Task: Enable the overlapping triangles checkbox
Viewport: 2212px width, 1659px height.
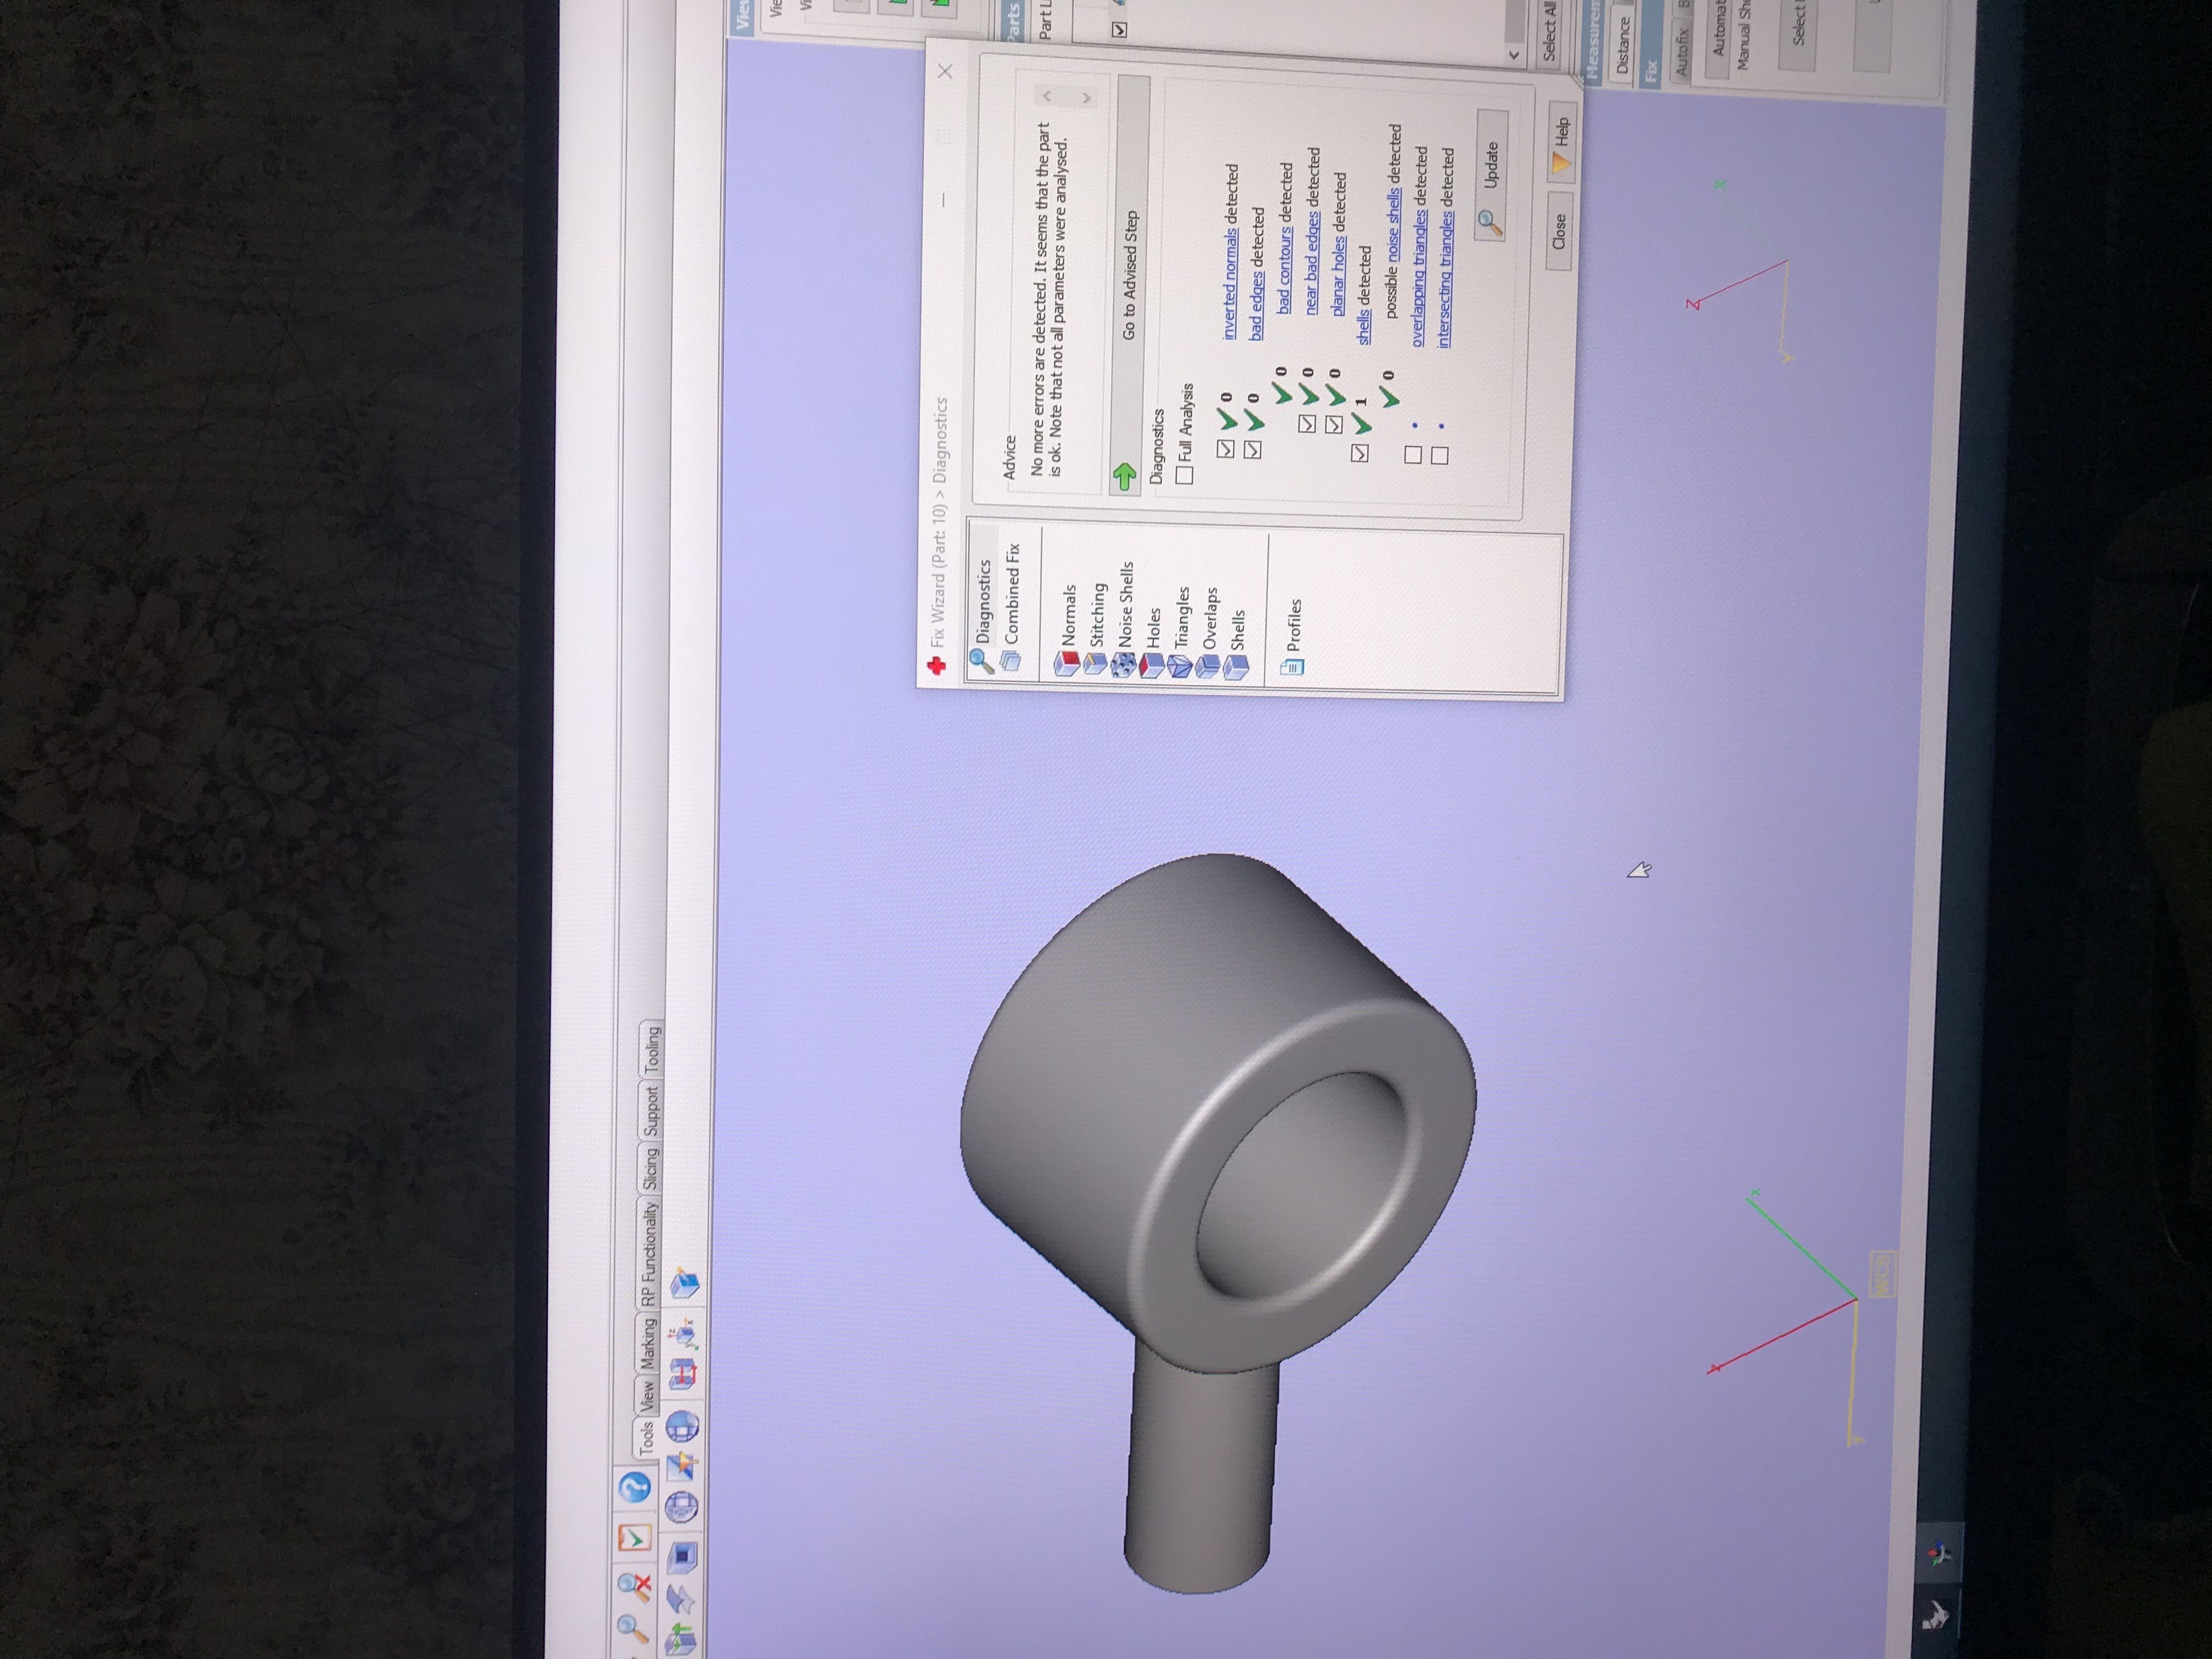Action: click(x=1413, y=455)
